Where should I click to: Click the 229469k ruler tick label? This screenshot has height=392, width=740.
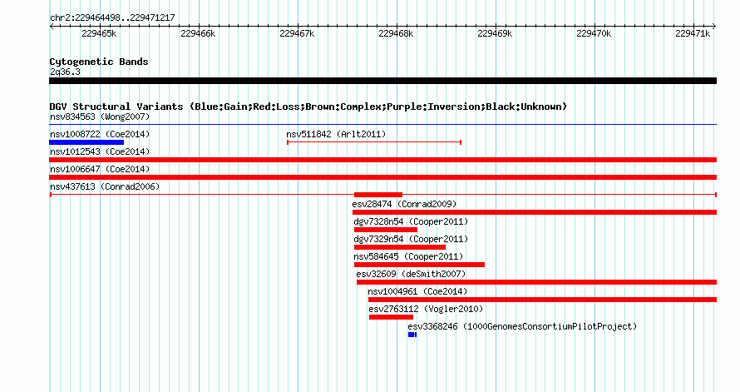tap(495, 33)
